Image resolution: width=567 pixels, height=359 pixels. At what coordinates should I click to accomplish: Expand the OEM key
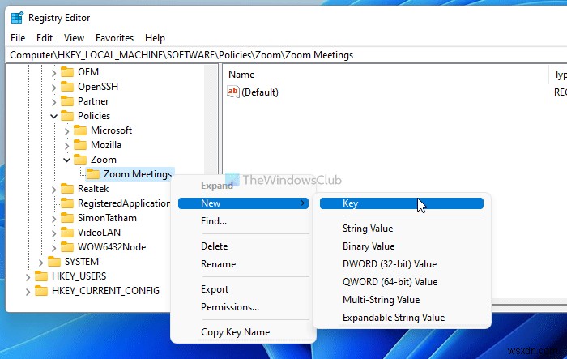coord(53,73)
